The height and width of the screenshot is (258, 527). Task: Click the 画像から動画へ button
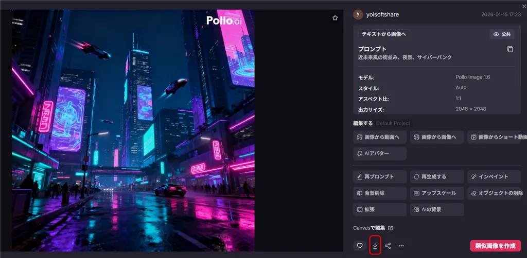click(x=380, y=137)
